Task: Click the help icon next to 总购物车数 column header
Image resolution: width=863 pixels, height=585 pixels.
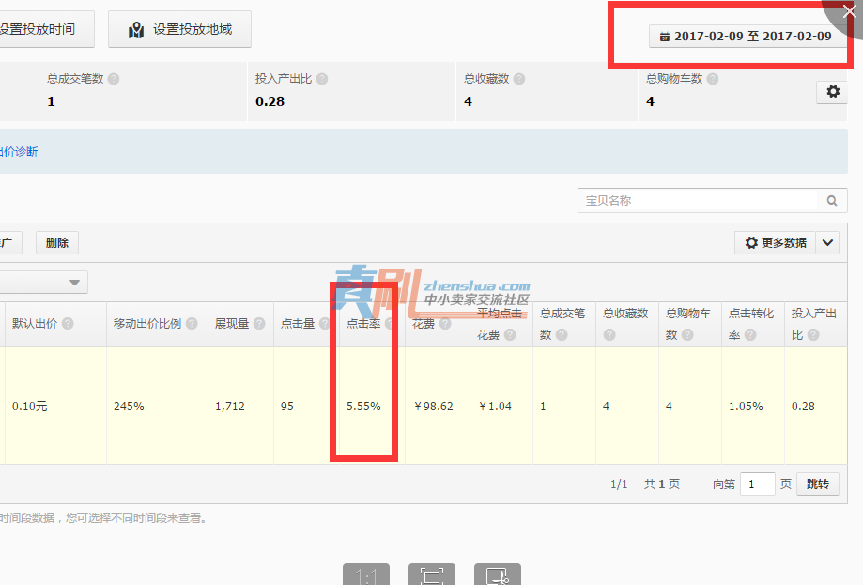Action: (687, 334)
